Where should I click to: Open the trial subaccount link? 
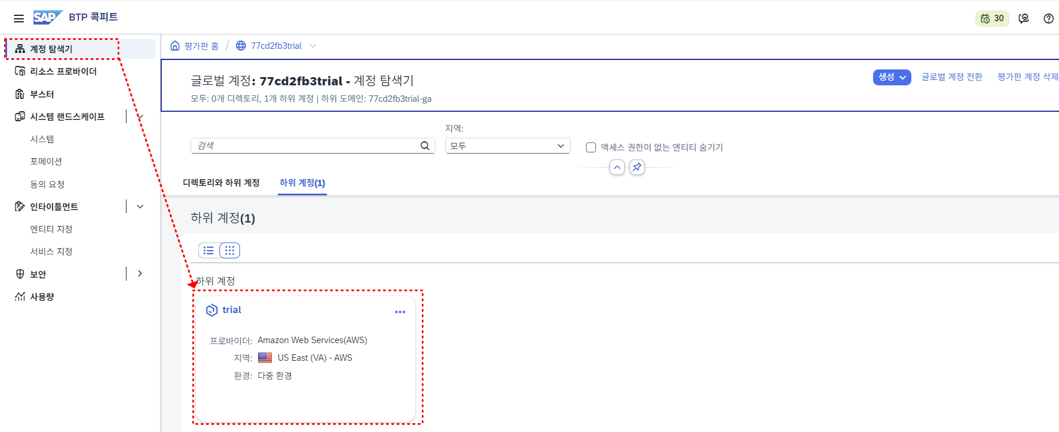pos(232,310)
